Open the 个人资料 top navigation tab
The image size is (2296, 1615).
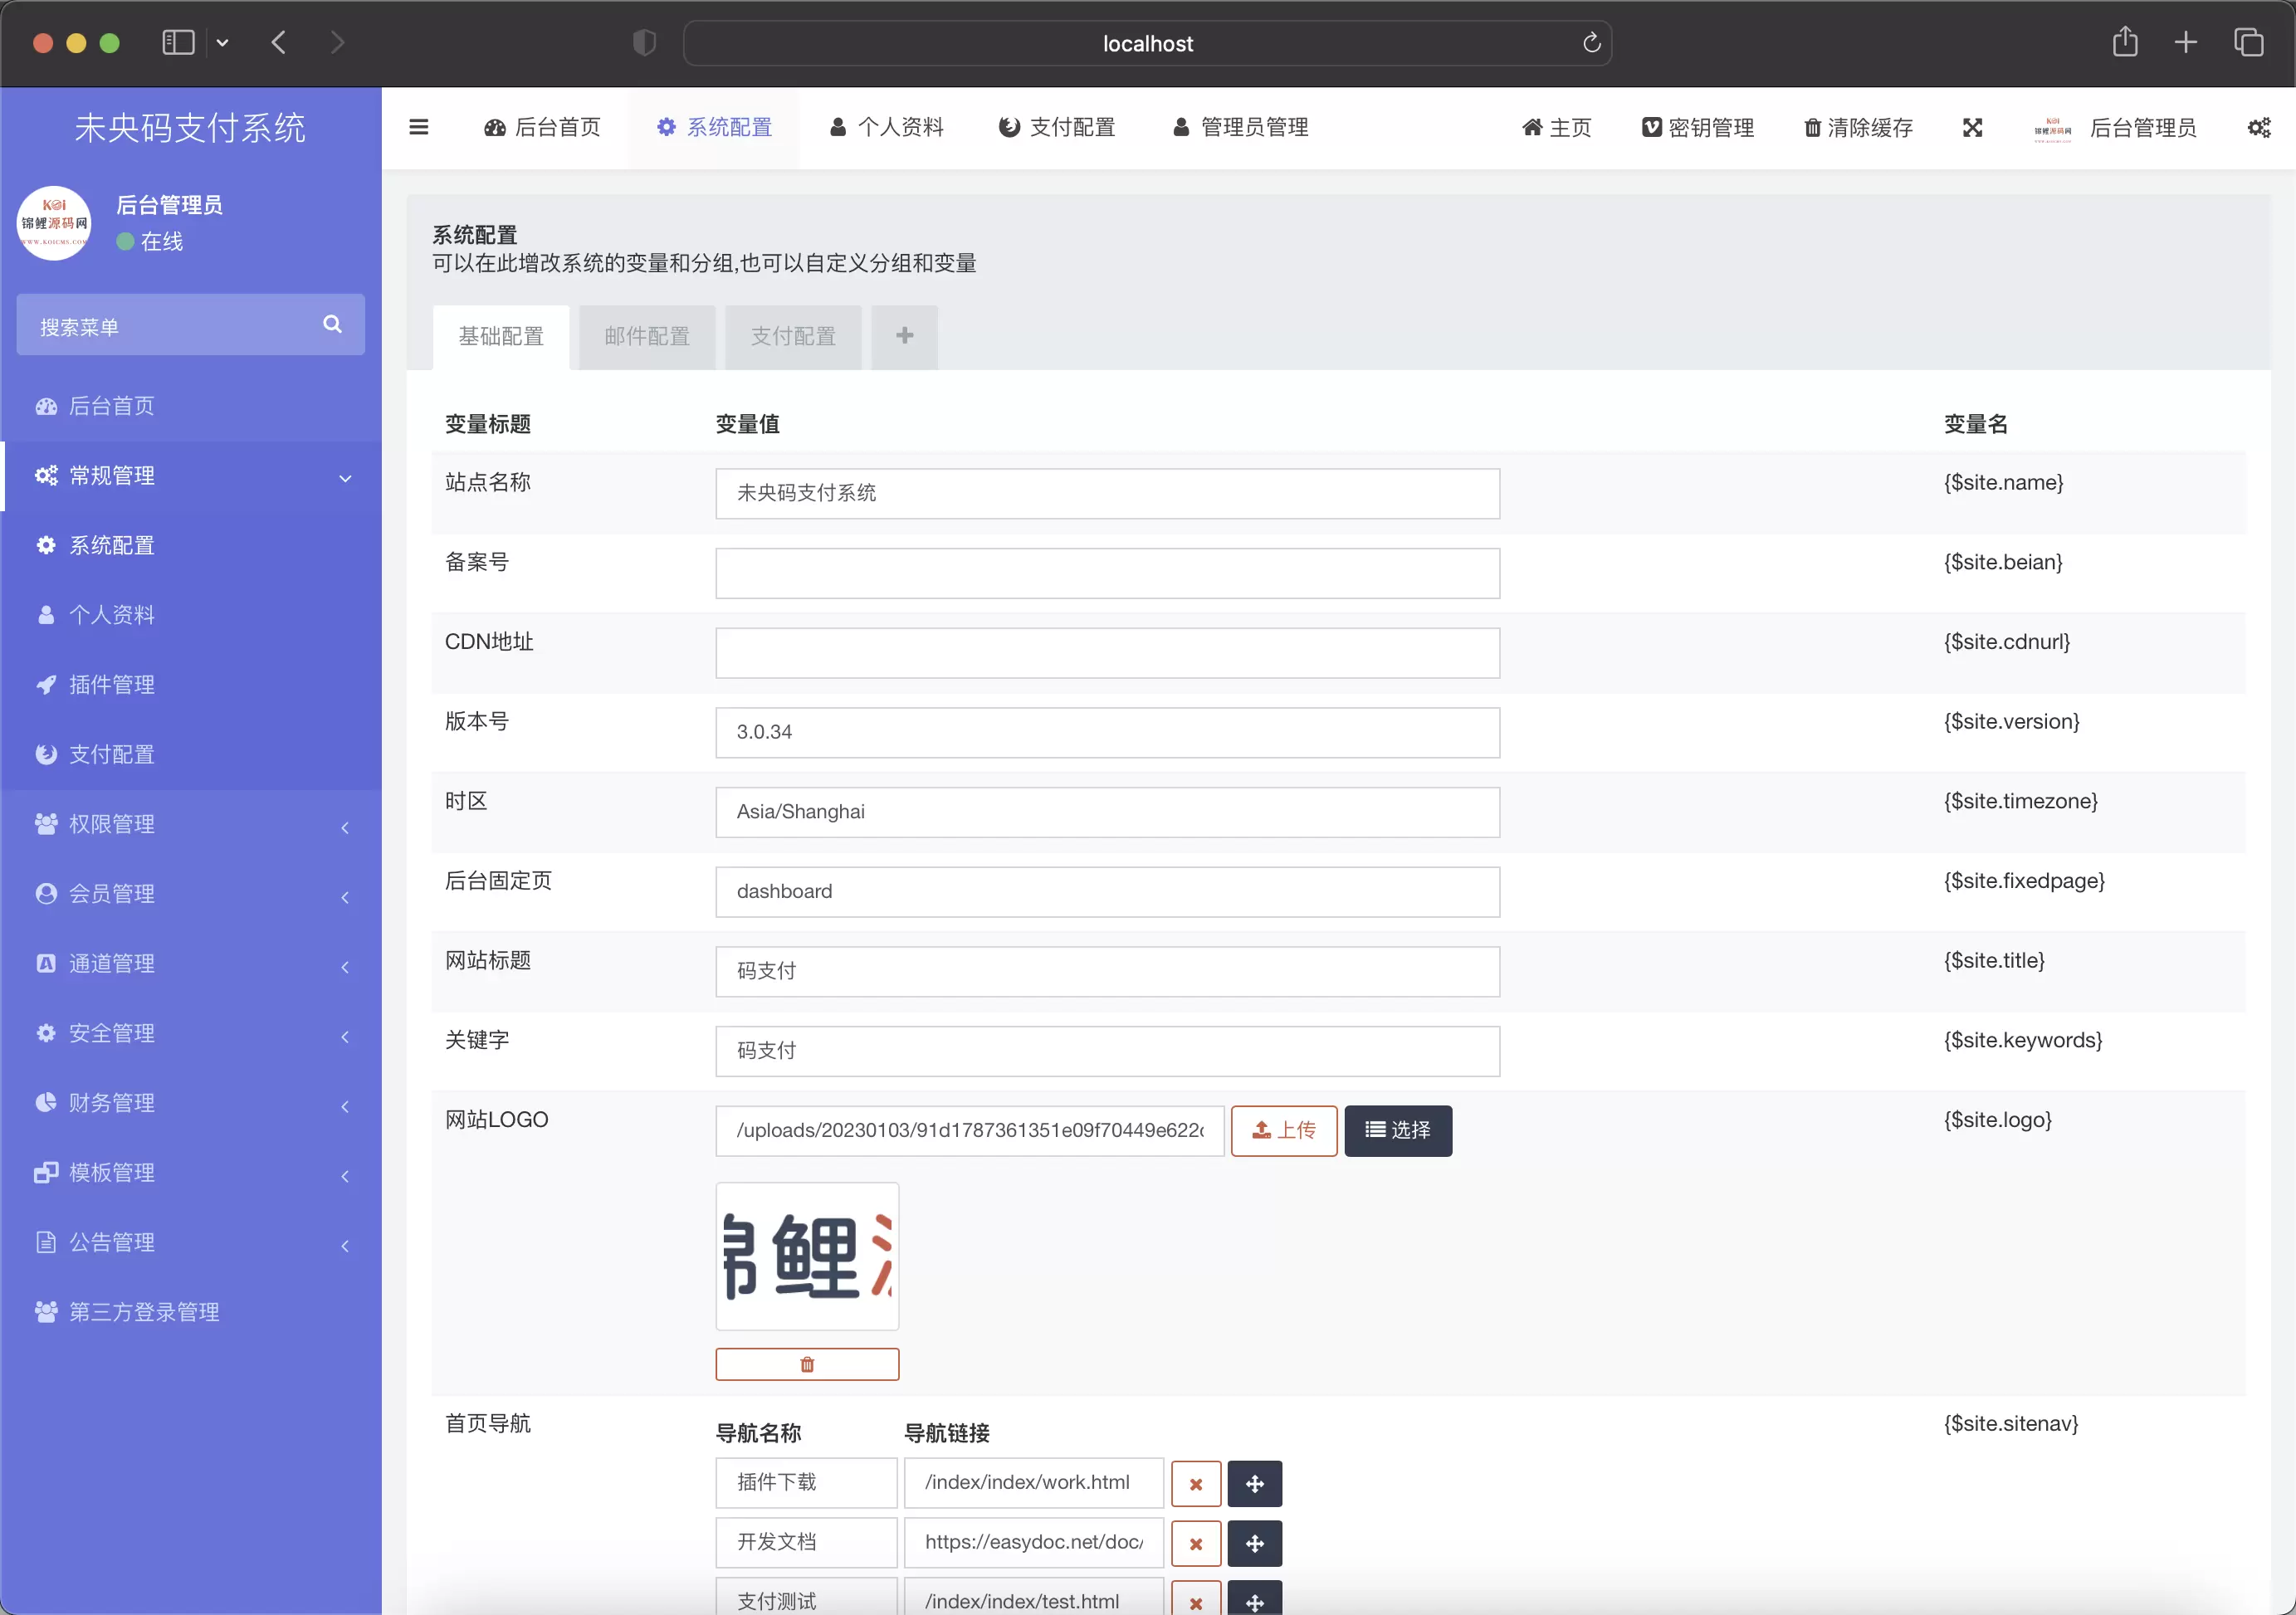pos(886,127)
